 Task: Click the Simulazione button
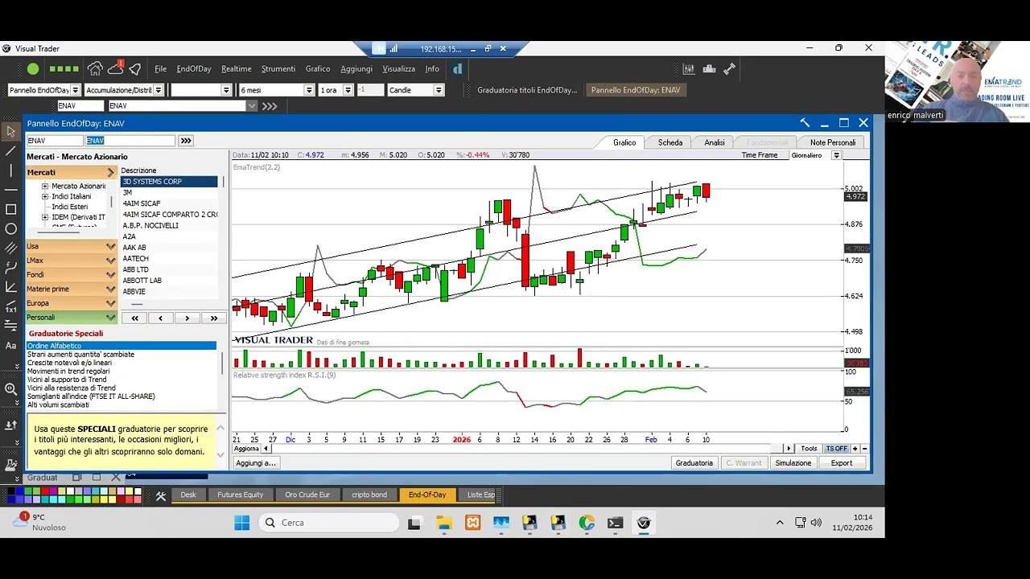[793, 463]
